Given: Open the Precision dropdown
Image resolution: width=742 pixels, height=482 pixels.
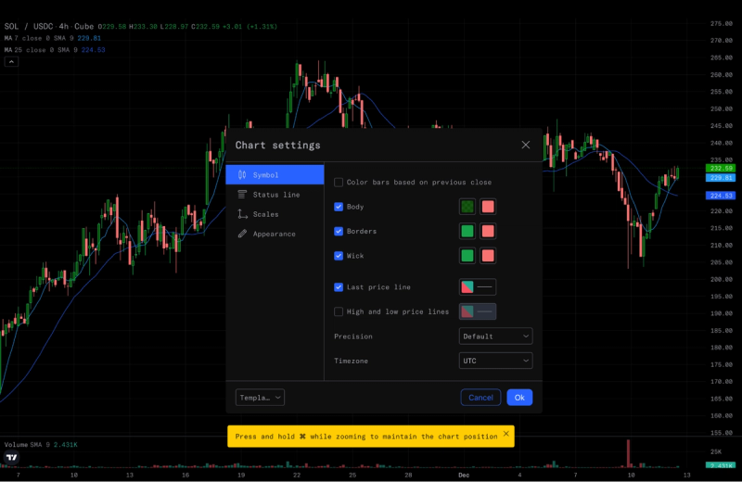Looking at the screenshot, I should click(x=495, y=336).
